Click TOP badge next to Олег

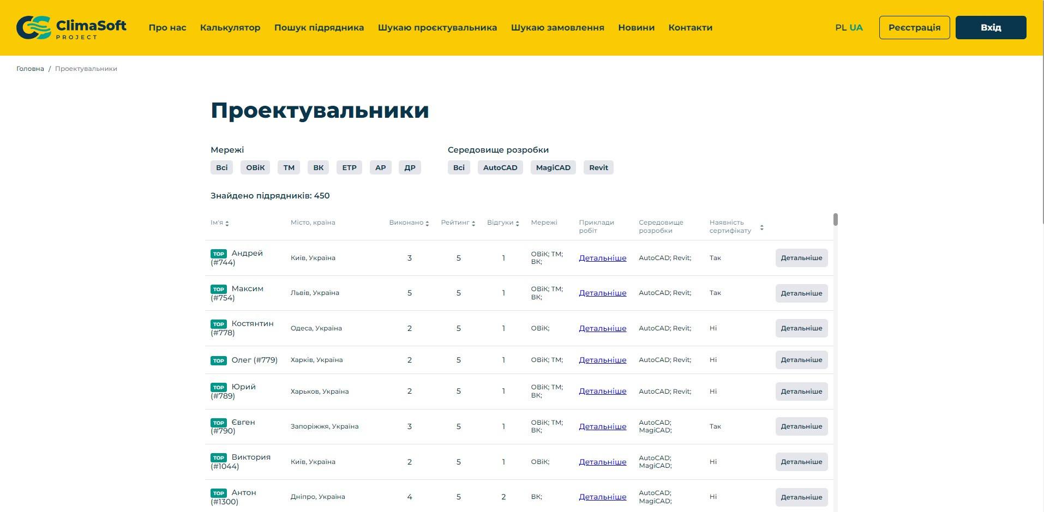point(219,360)
